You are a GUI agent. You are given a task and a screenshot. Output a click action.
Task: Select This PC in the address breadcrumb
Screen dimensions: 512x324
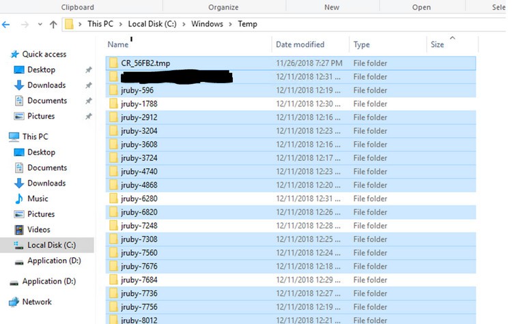(100, 24)
